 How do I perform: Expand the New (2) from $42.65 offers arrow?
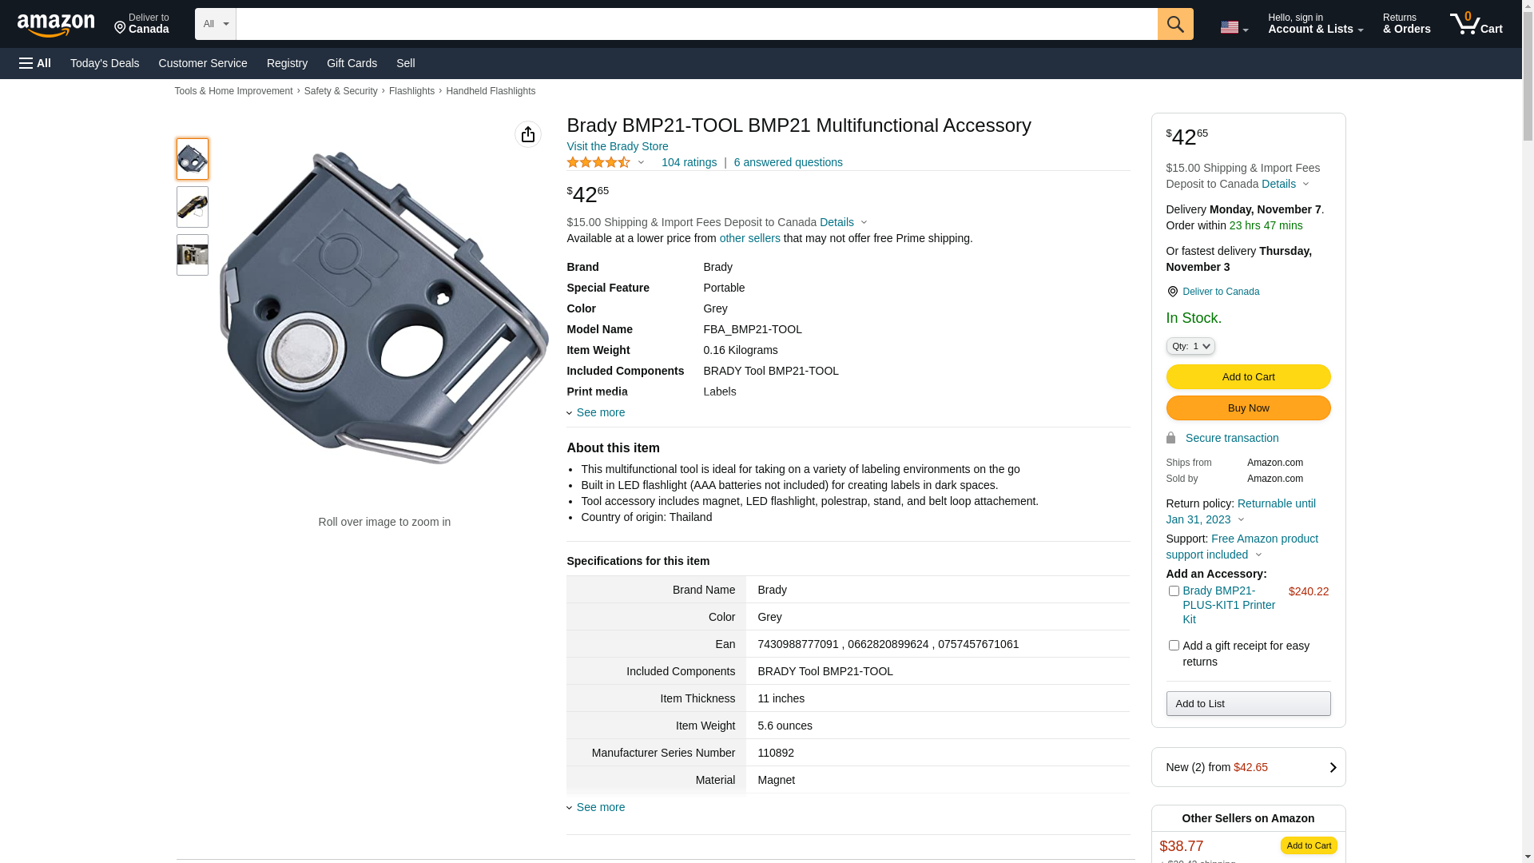pyautogui.click(x=1332, y=767)
